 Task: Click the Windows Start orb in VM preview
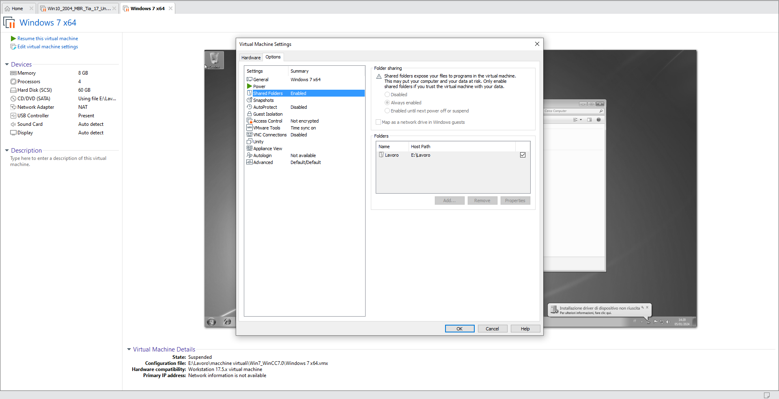pyautogui.click(x=211, y=322)
